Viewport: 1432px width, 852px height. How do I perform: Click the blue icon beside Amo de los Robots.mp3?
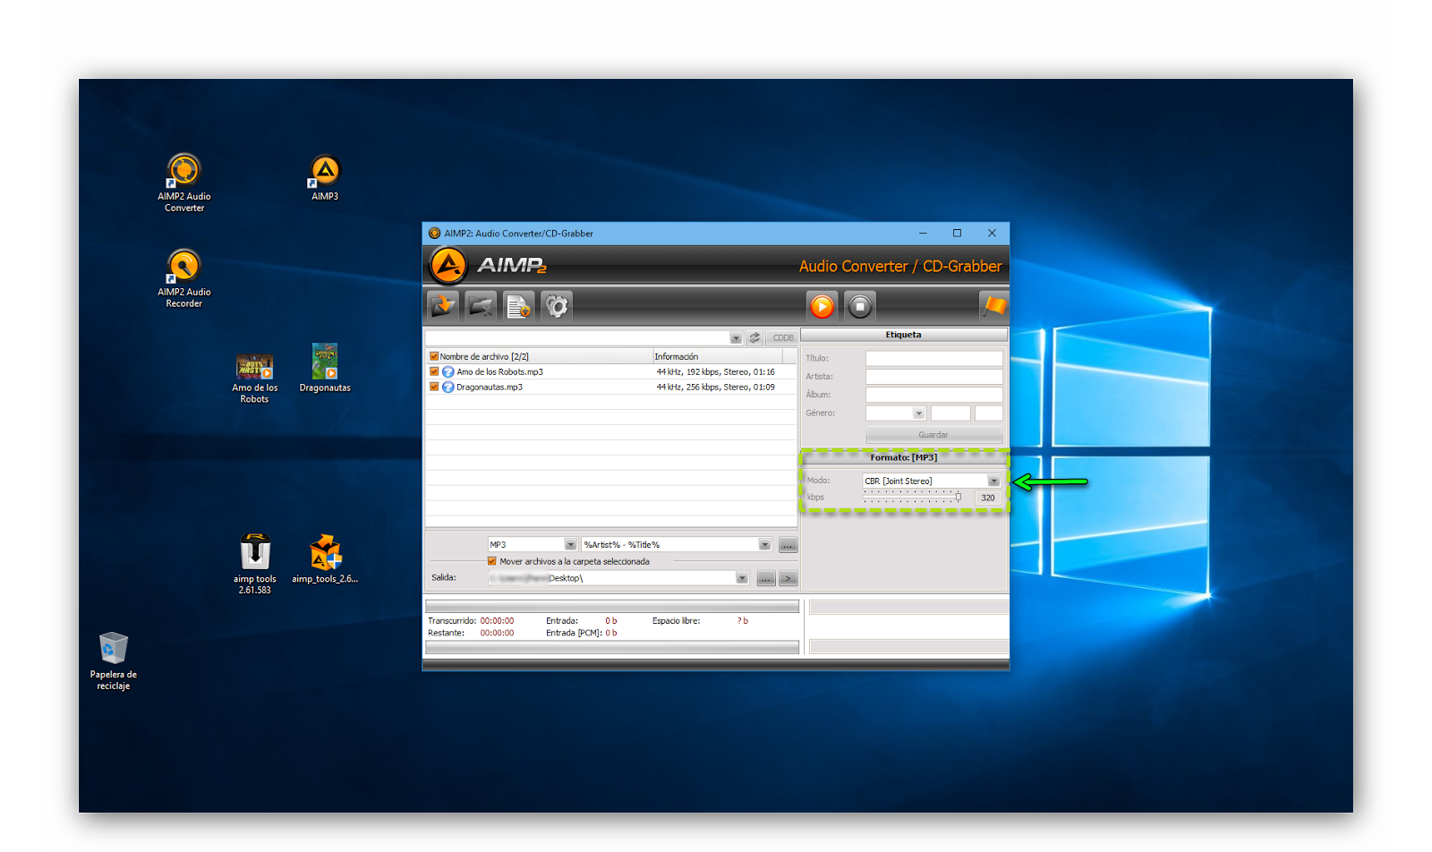coord(448,371)
